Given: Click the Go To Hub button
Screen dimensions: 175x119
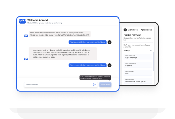Looking at the screenshot, I should (105, 85).
